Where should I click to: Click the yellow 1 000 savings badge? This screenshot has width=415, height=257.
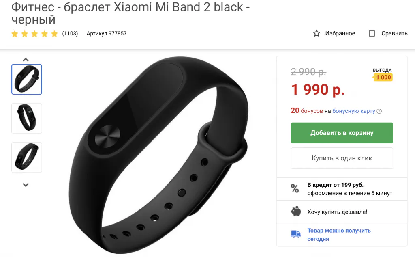[383, 78]
